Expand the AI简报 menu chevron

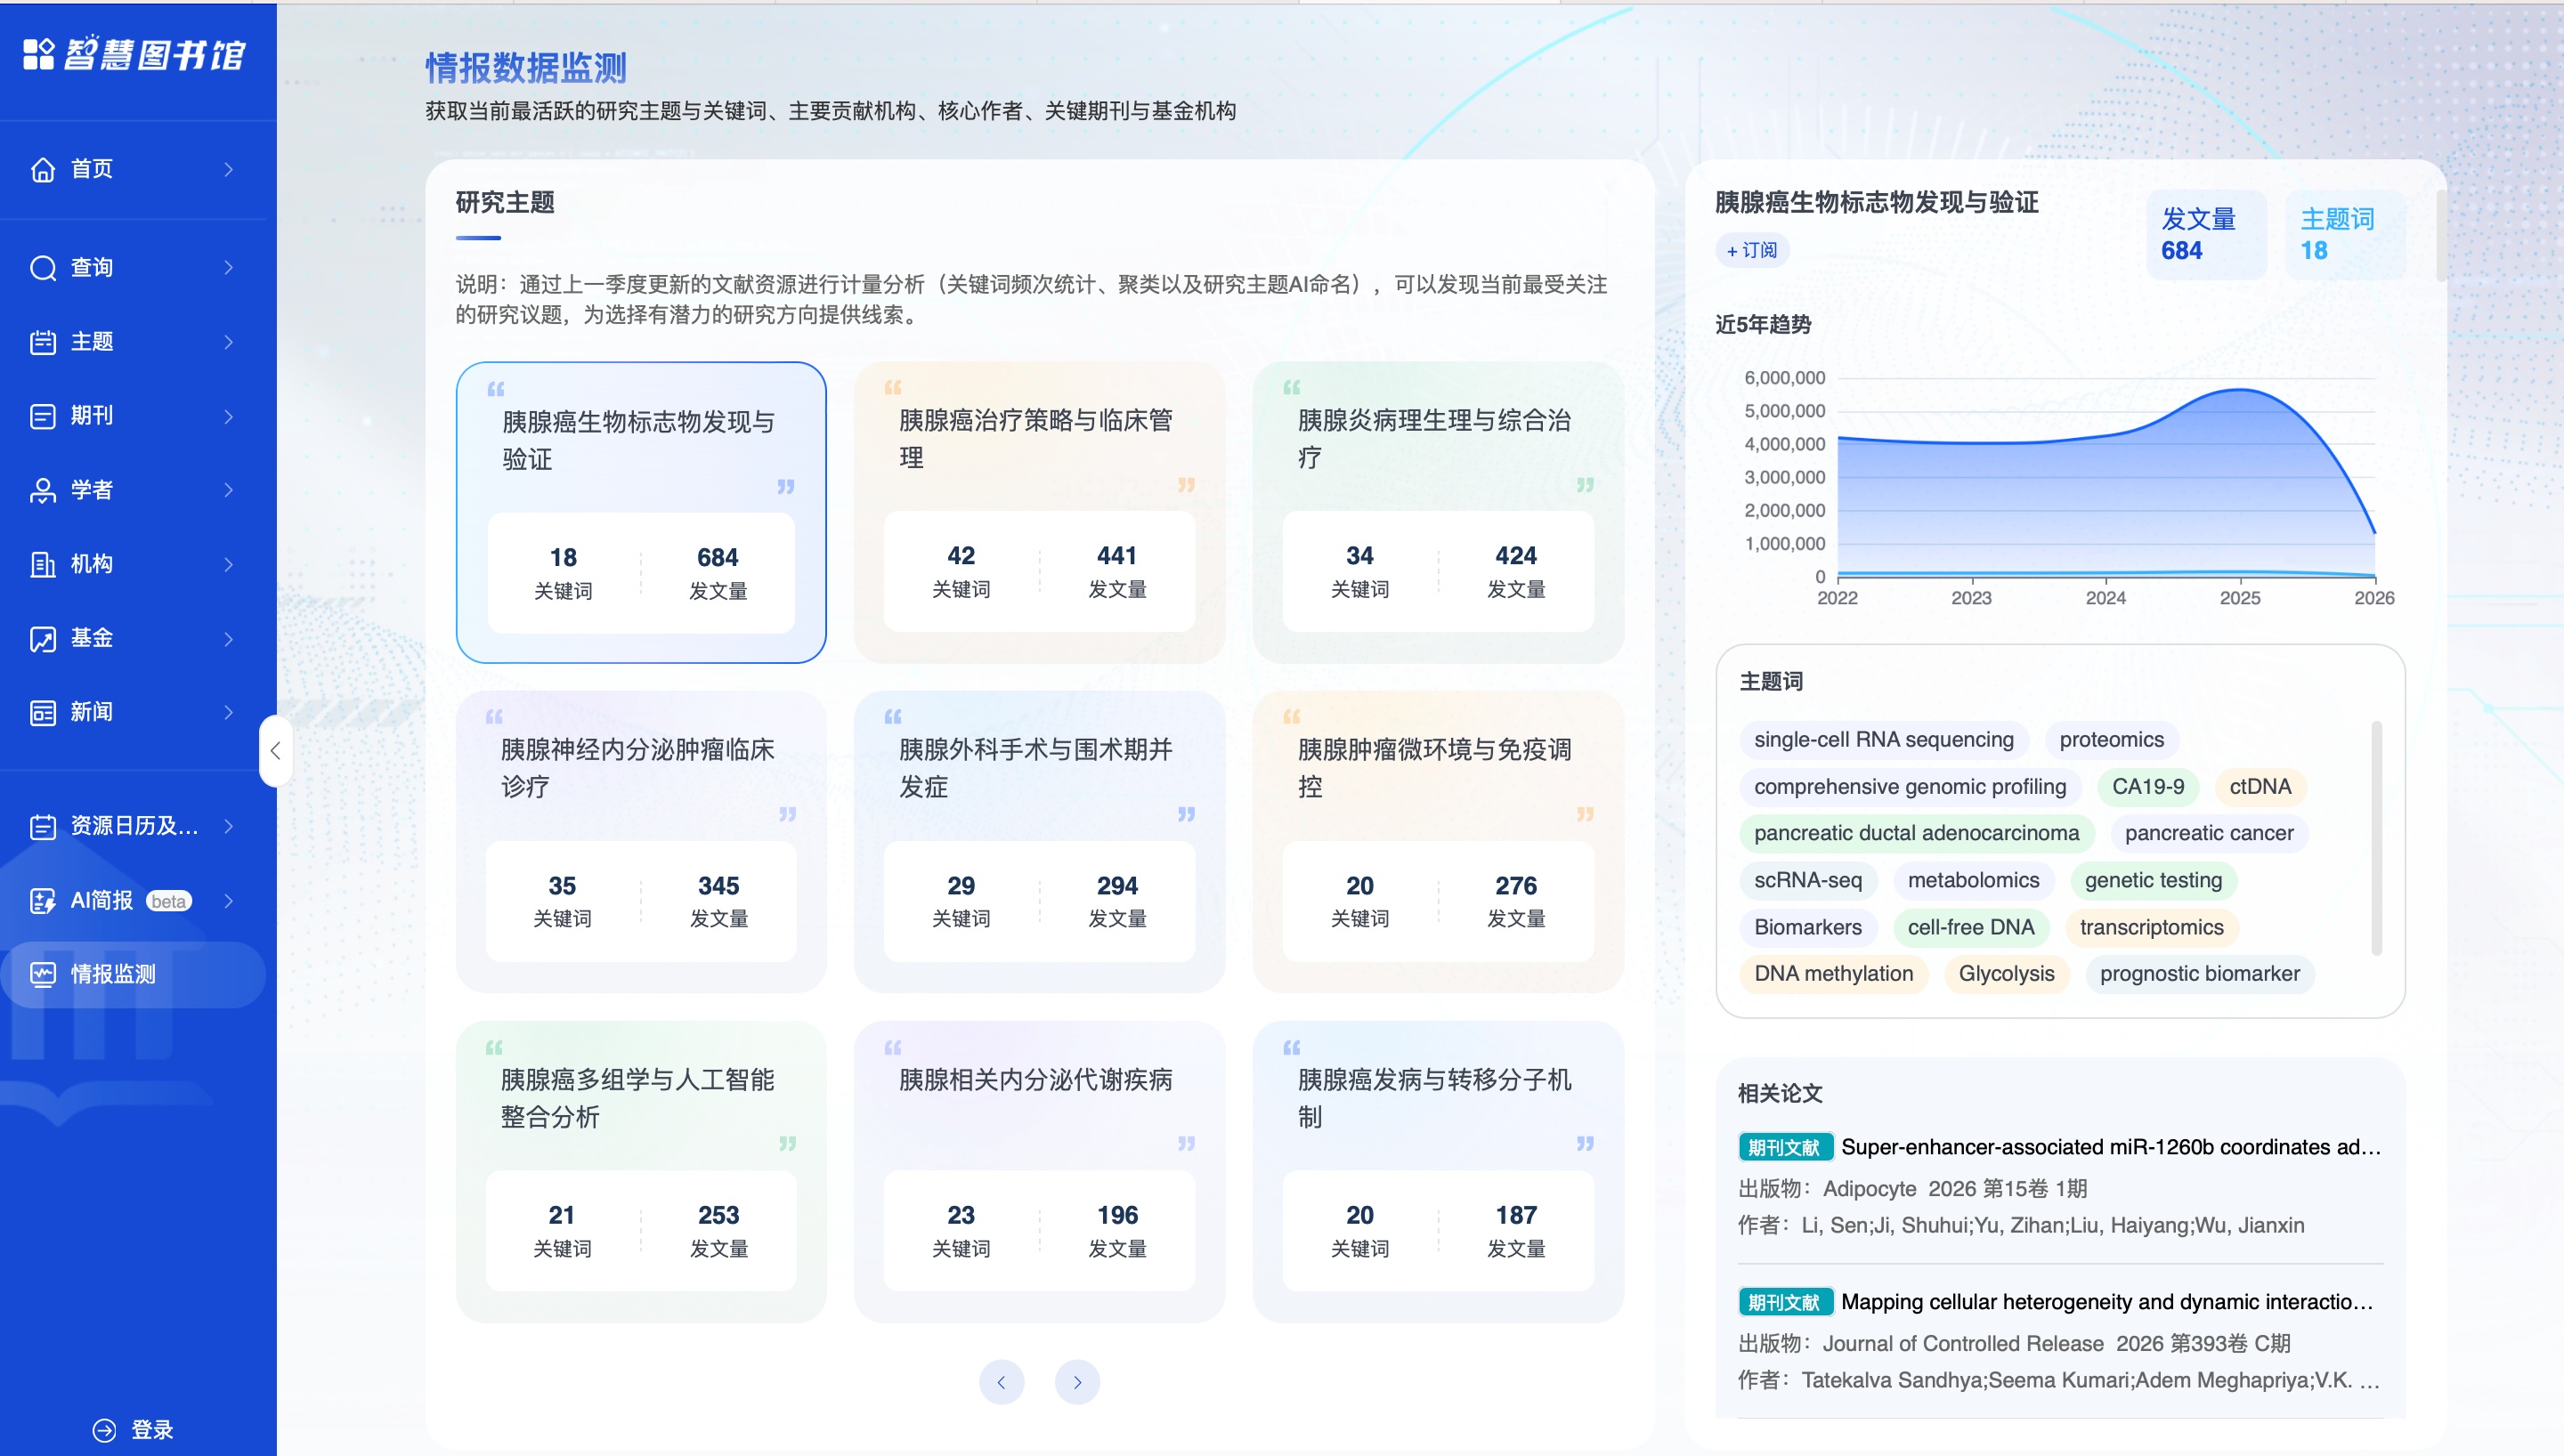click(229, 900)
